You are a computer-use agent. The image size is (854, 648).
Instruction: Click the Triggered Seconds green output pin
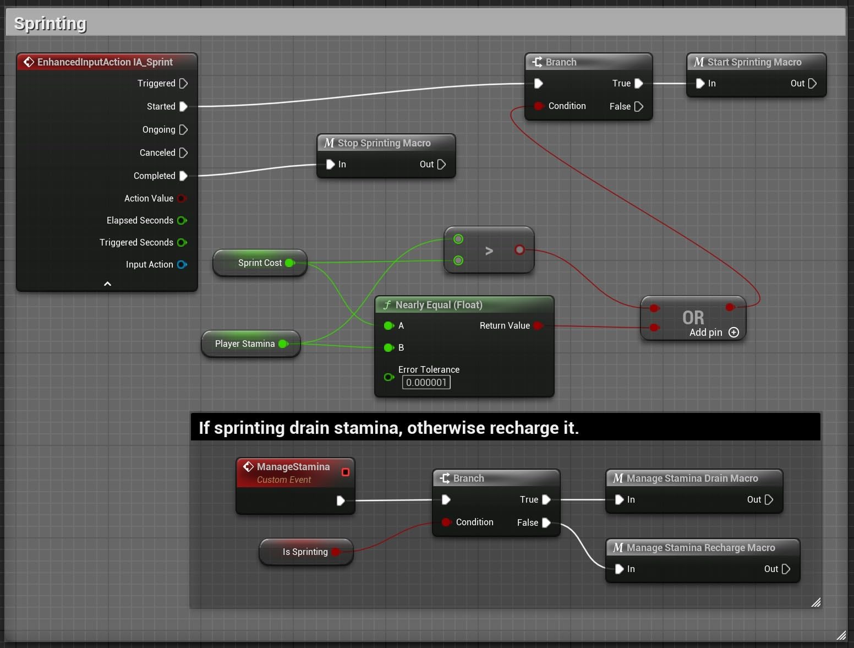[182, 242]
